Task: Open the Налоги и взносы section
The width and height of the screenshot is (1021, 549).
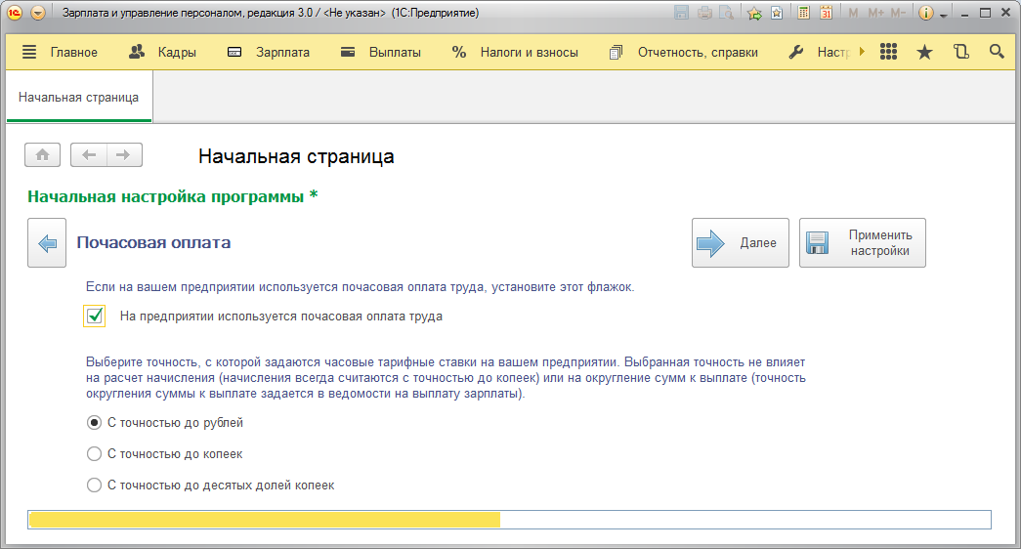Action: click(x=530, y=52)
